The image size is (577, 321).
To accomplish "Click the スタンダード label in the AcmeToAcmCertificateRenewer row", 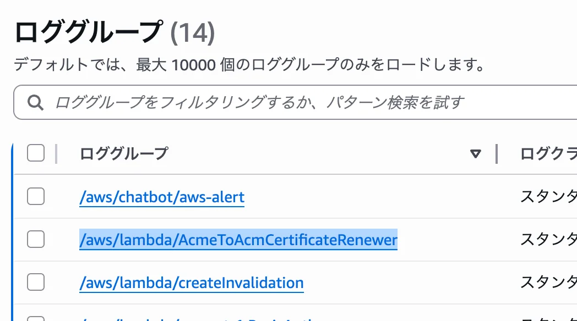I will click(548, 240).
